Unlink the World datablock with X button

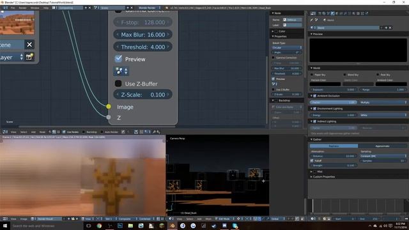(x=390, y=27)
